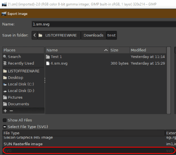Viewport: 176px width, 155px height.
Task: Remove a bookmark with the minus button
Action: coord(11,111)
